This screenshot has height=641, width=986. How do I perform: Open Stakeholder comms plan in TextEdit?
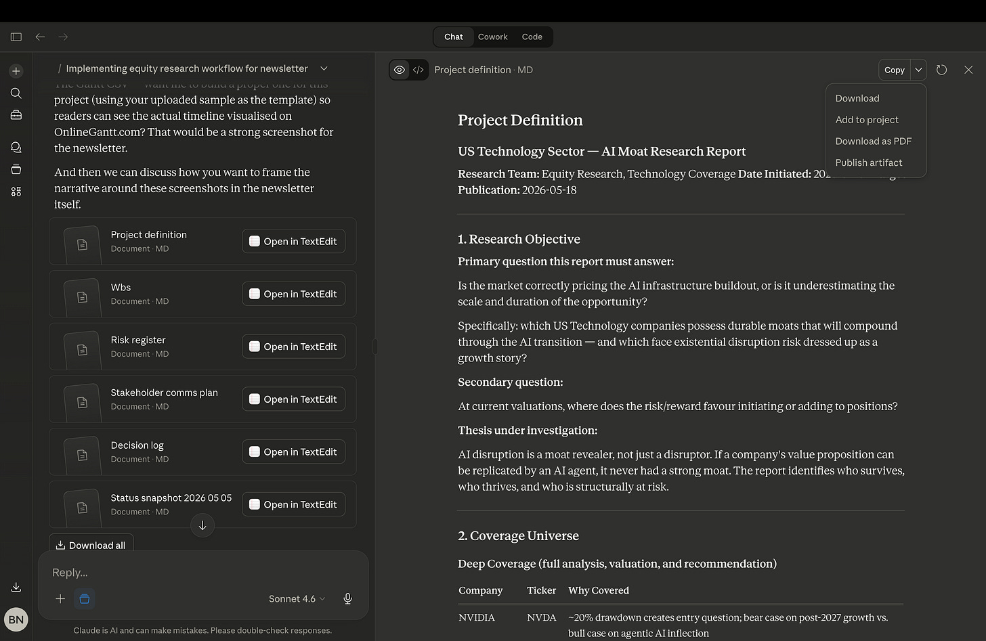pyautogui.click(x=294, y=399)
